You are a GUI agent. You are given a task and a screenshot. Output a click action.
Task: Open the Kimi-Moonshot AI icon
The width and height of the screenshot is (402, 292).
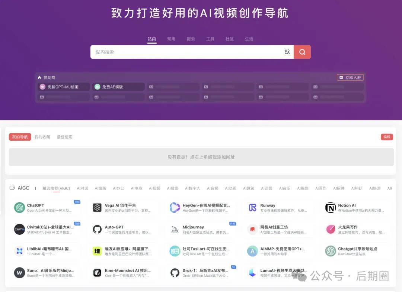click(x=97, y=273)
